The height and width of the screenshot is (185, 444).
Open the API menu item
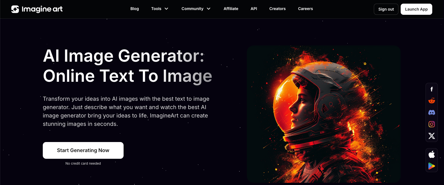point(254,9)
